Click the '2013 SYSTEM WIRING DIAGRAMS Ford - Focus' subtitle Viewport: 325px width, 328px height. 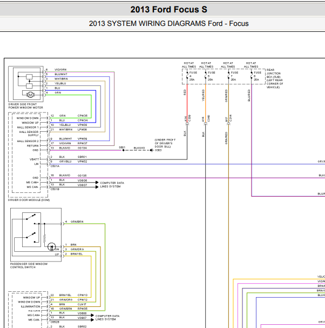point(168,23)
